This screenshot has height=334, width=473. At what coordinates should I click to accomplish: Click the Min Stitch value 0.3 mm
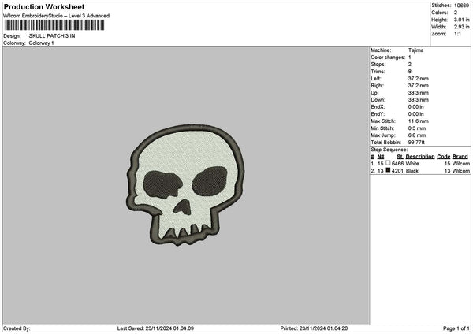(x=417, y=128)
